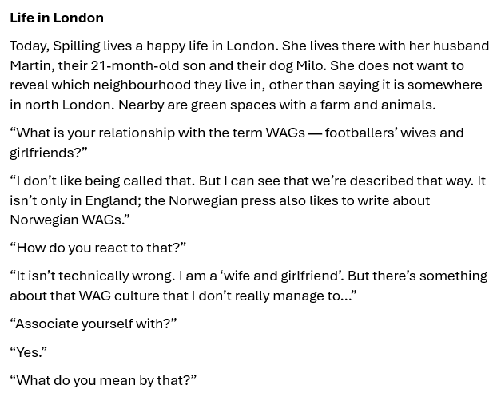Click the short reply 'Yes.'
Screen dimensions: 497x393
click(29, 352)
